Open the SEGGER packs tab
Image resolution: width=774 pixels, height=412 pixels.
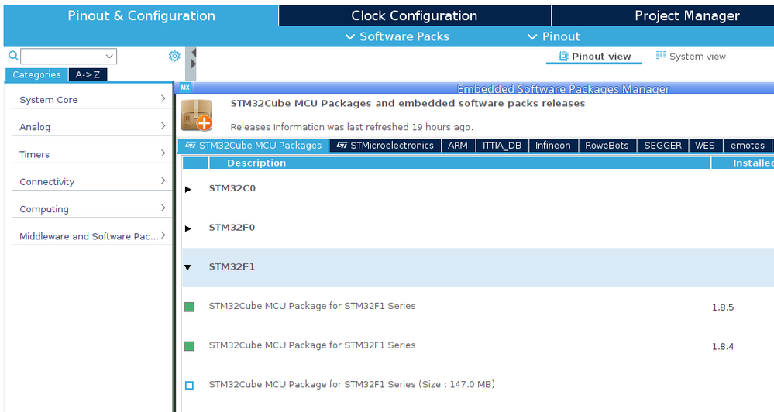tap(663, 146)
